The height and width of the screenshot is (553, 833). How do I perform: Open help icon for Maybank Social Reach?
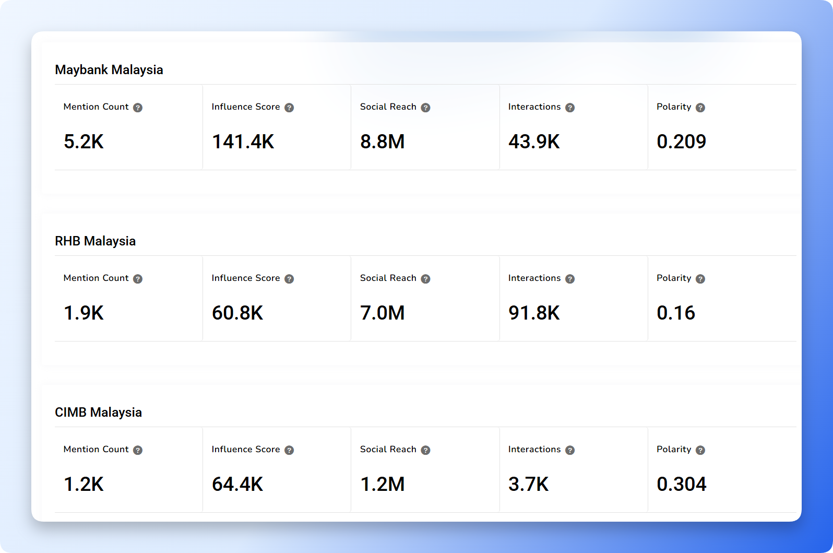tap(426, 108)
